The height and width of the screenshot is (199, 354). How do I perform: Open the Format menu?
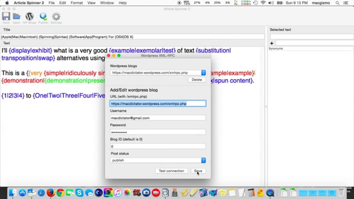click(77, 3)
